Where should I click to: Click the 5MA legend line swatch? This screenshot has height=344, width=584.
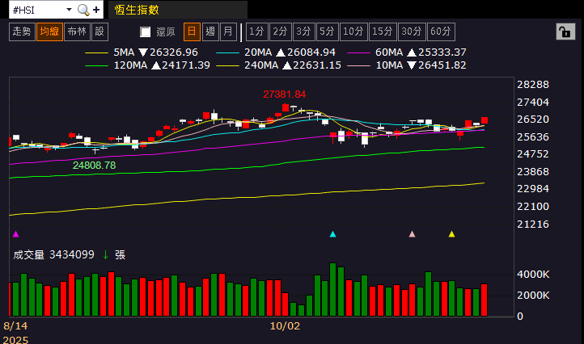pos(96,53)
